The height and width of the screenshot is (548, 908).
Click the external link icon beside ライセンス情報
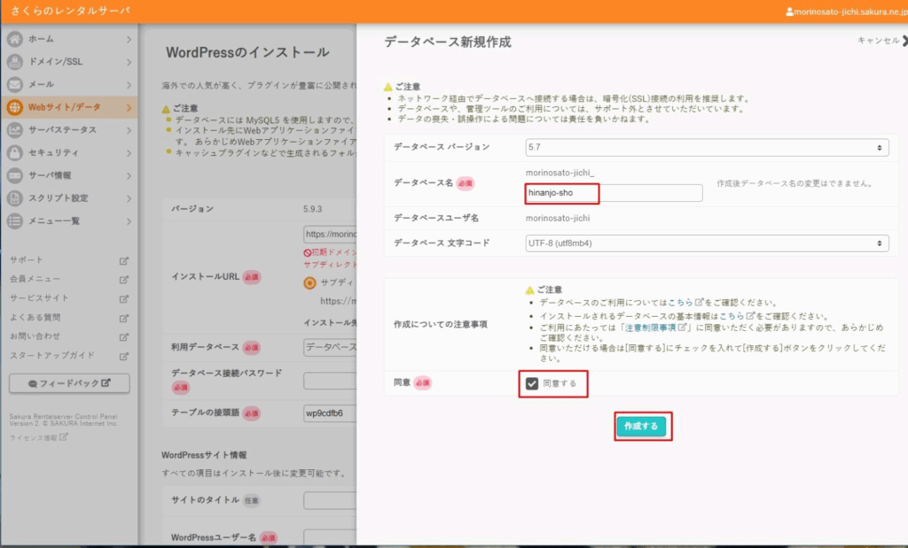coord(64,437)
